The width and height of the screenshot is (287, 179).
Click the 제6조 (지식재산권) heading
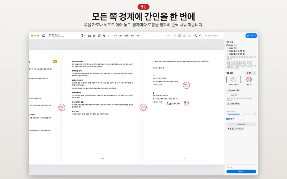[77, 62]
